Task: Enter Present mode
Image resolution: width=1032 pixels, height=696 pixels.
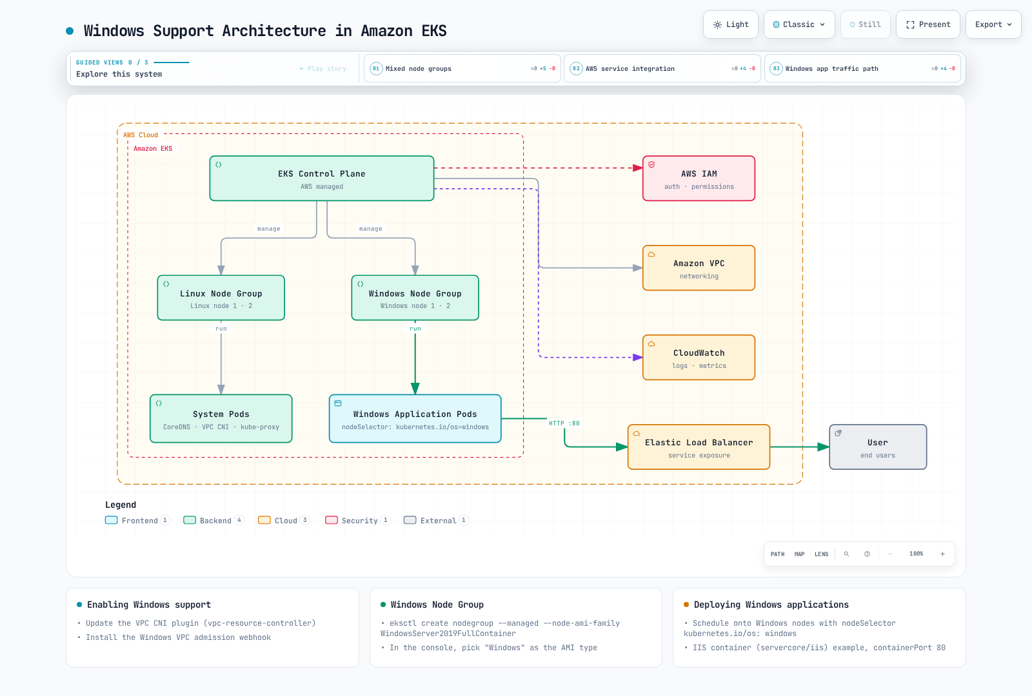Action: [928, 24]
